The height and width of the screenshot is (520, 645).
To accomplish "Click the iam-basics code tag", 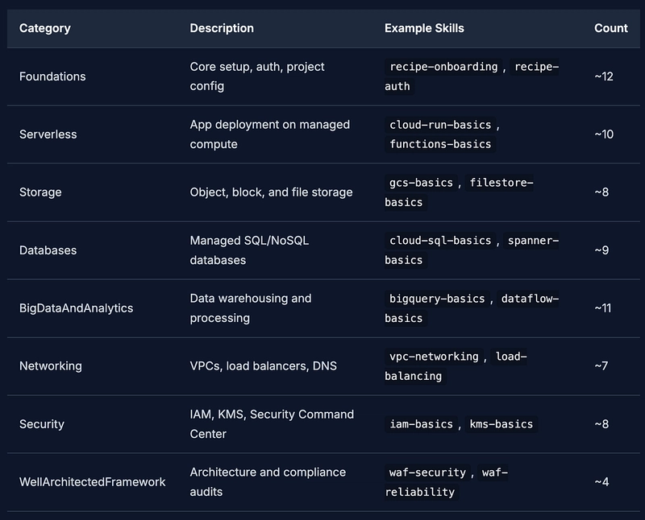I will pos(421,424).
